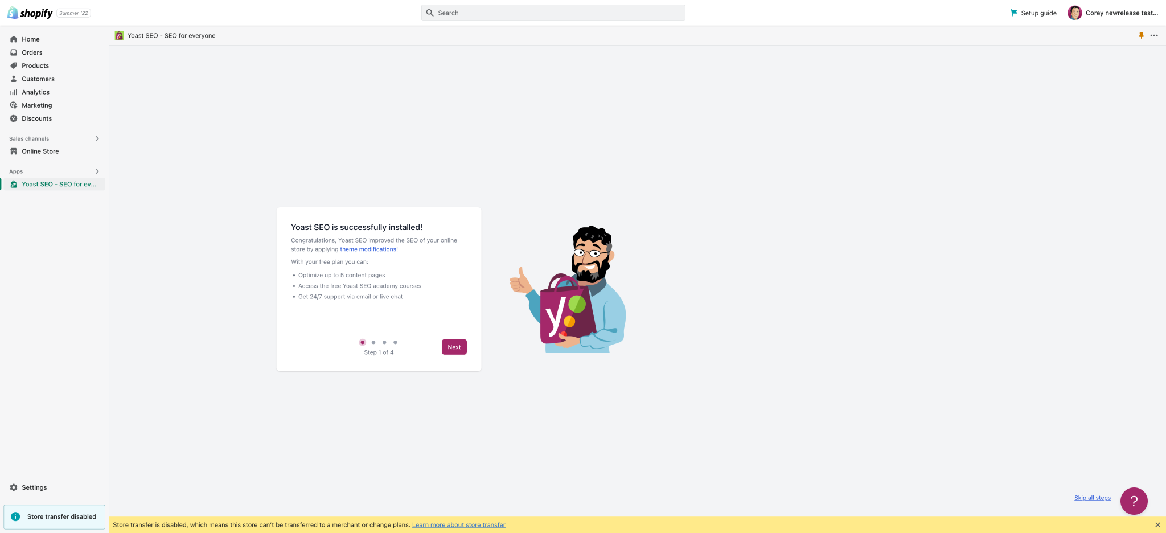The width and height of the screenshot is (1166, 533).
Task: Click the Shopify logo
Action: click(30, 13)
